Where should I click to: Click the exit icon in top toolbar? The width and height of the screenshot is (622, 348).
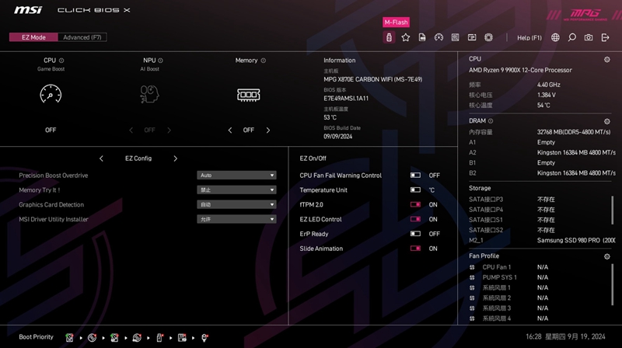pos(605,37)
